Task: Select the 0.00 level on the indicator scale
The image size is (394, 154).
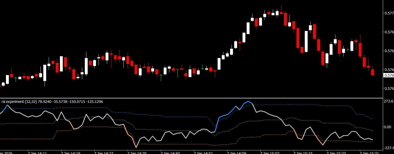Action: click(387, 127)
